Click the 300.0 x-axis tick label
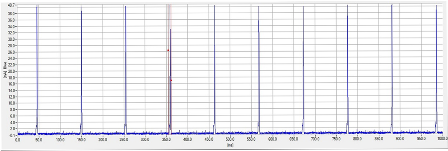This screenshot has height=151, width=448. pyautogui.click(x=145, y=140)
